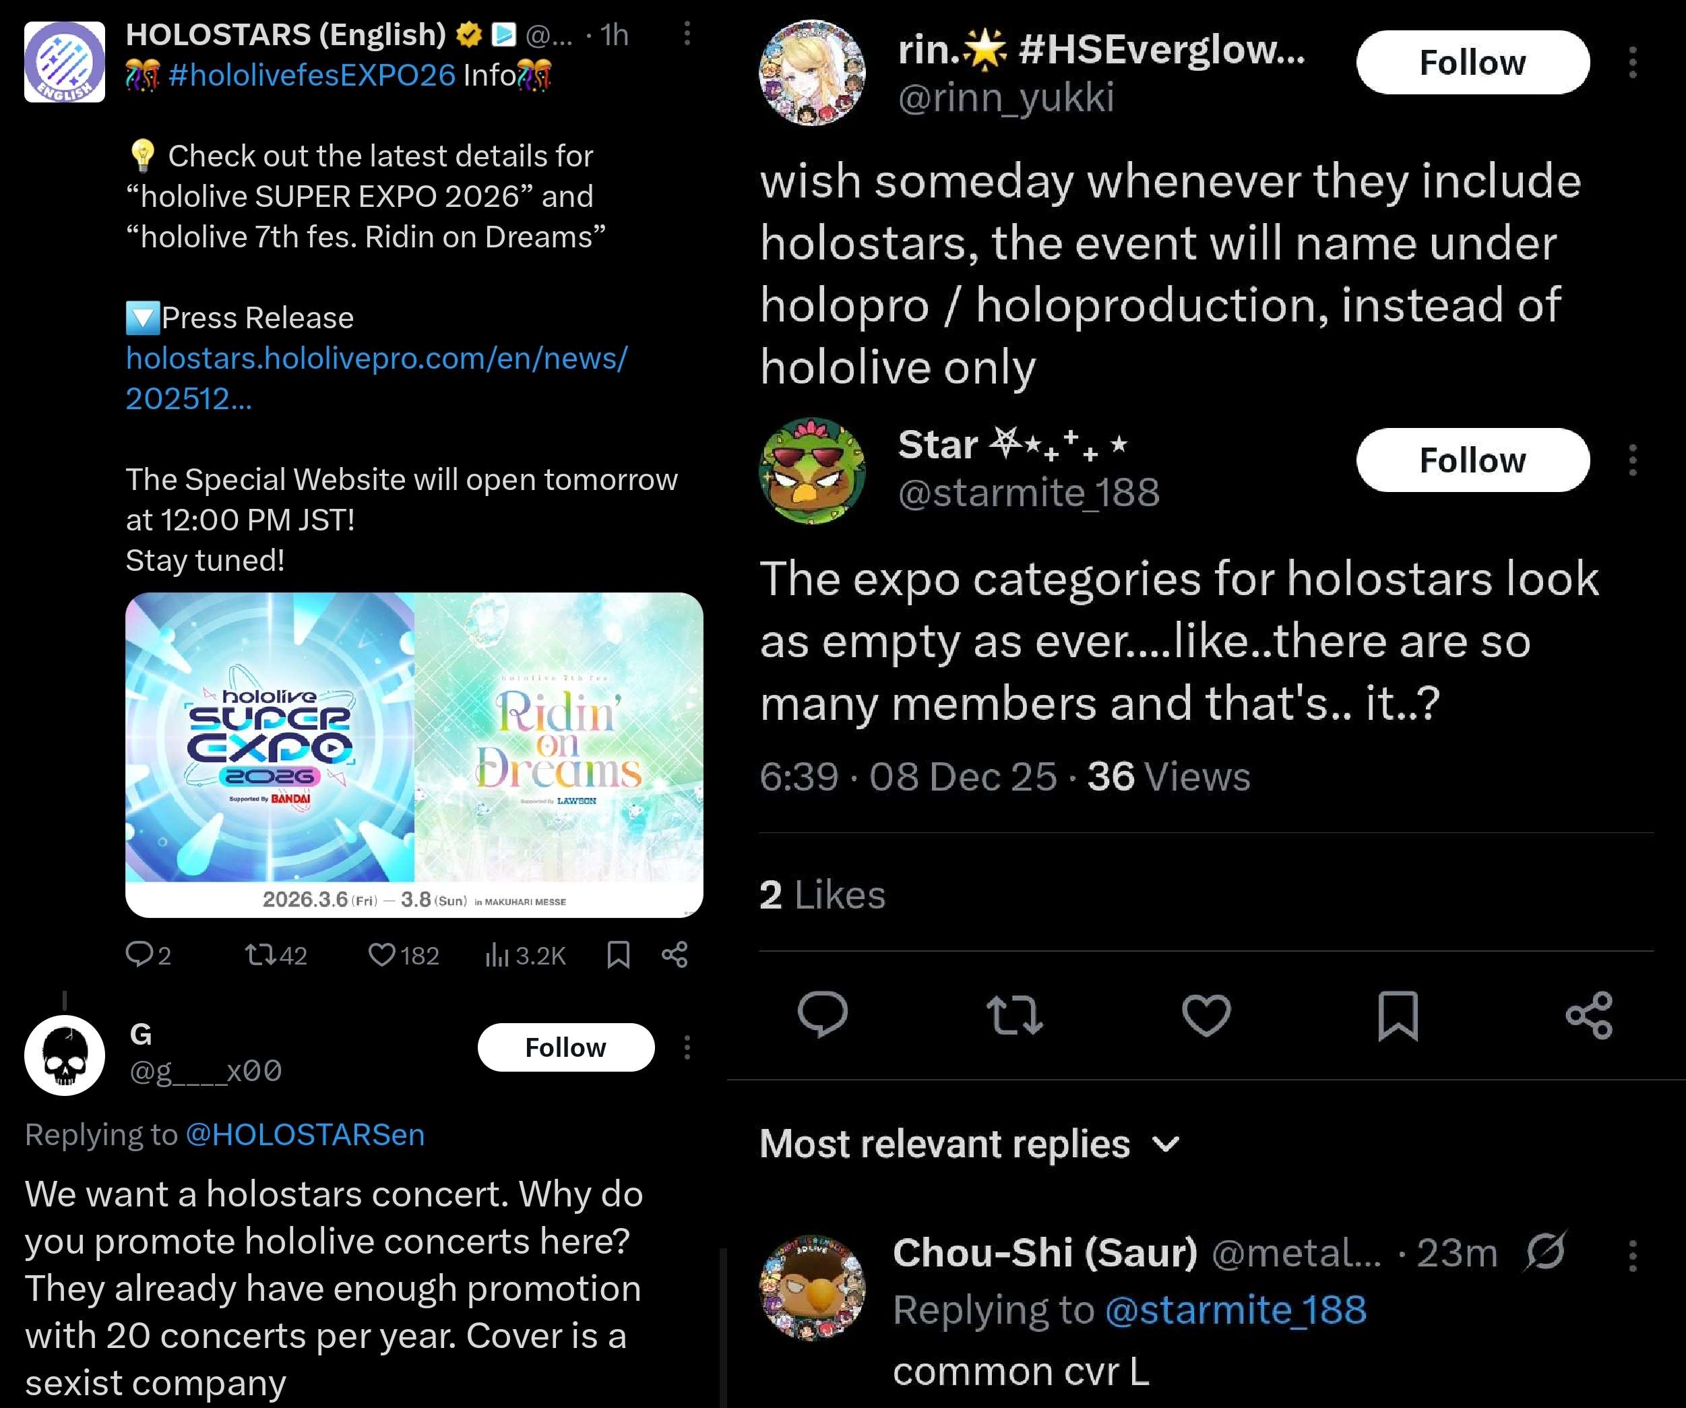Repost the HOLOSTARS English announcement

pyautogui.click(x=259, y=954)
